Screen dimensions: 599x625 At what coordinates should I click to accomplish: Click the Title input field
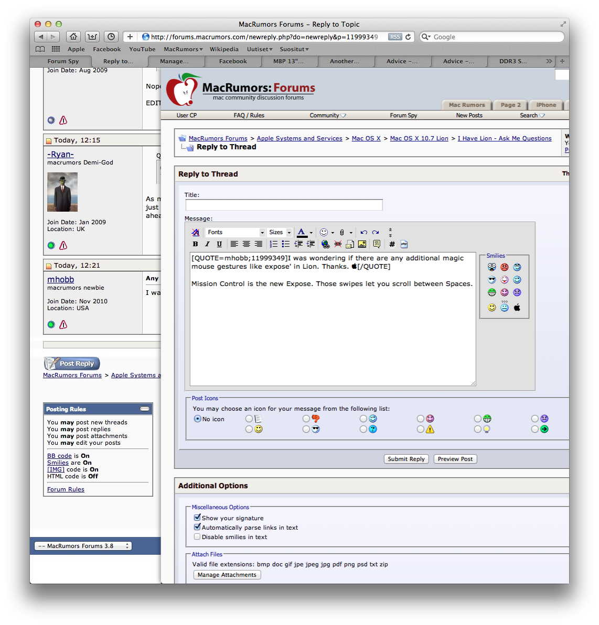(x=284, y=205)
